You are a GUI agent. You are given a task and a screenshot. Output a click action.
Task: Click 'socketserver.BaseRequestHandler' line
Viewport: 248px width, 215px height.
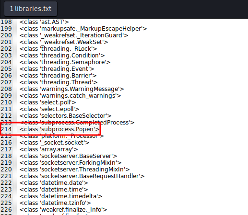click(82, 176)
